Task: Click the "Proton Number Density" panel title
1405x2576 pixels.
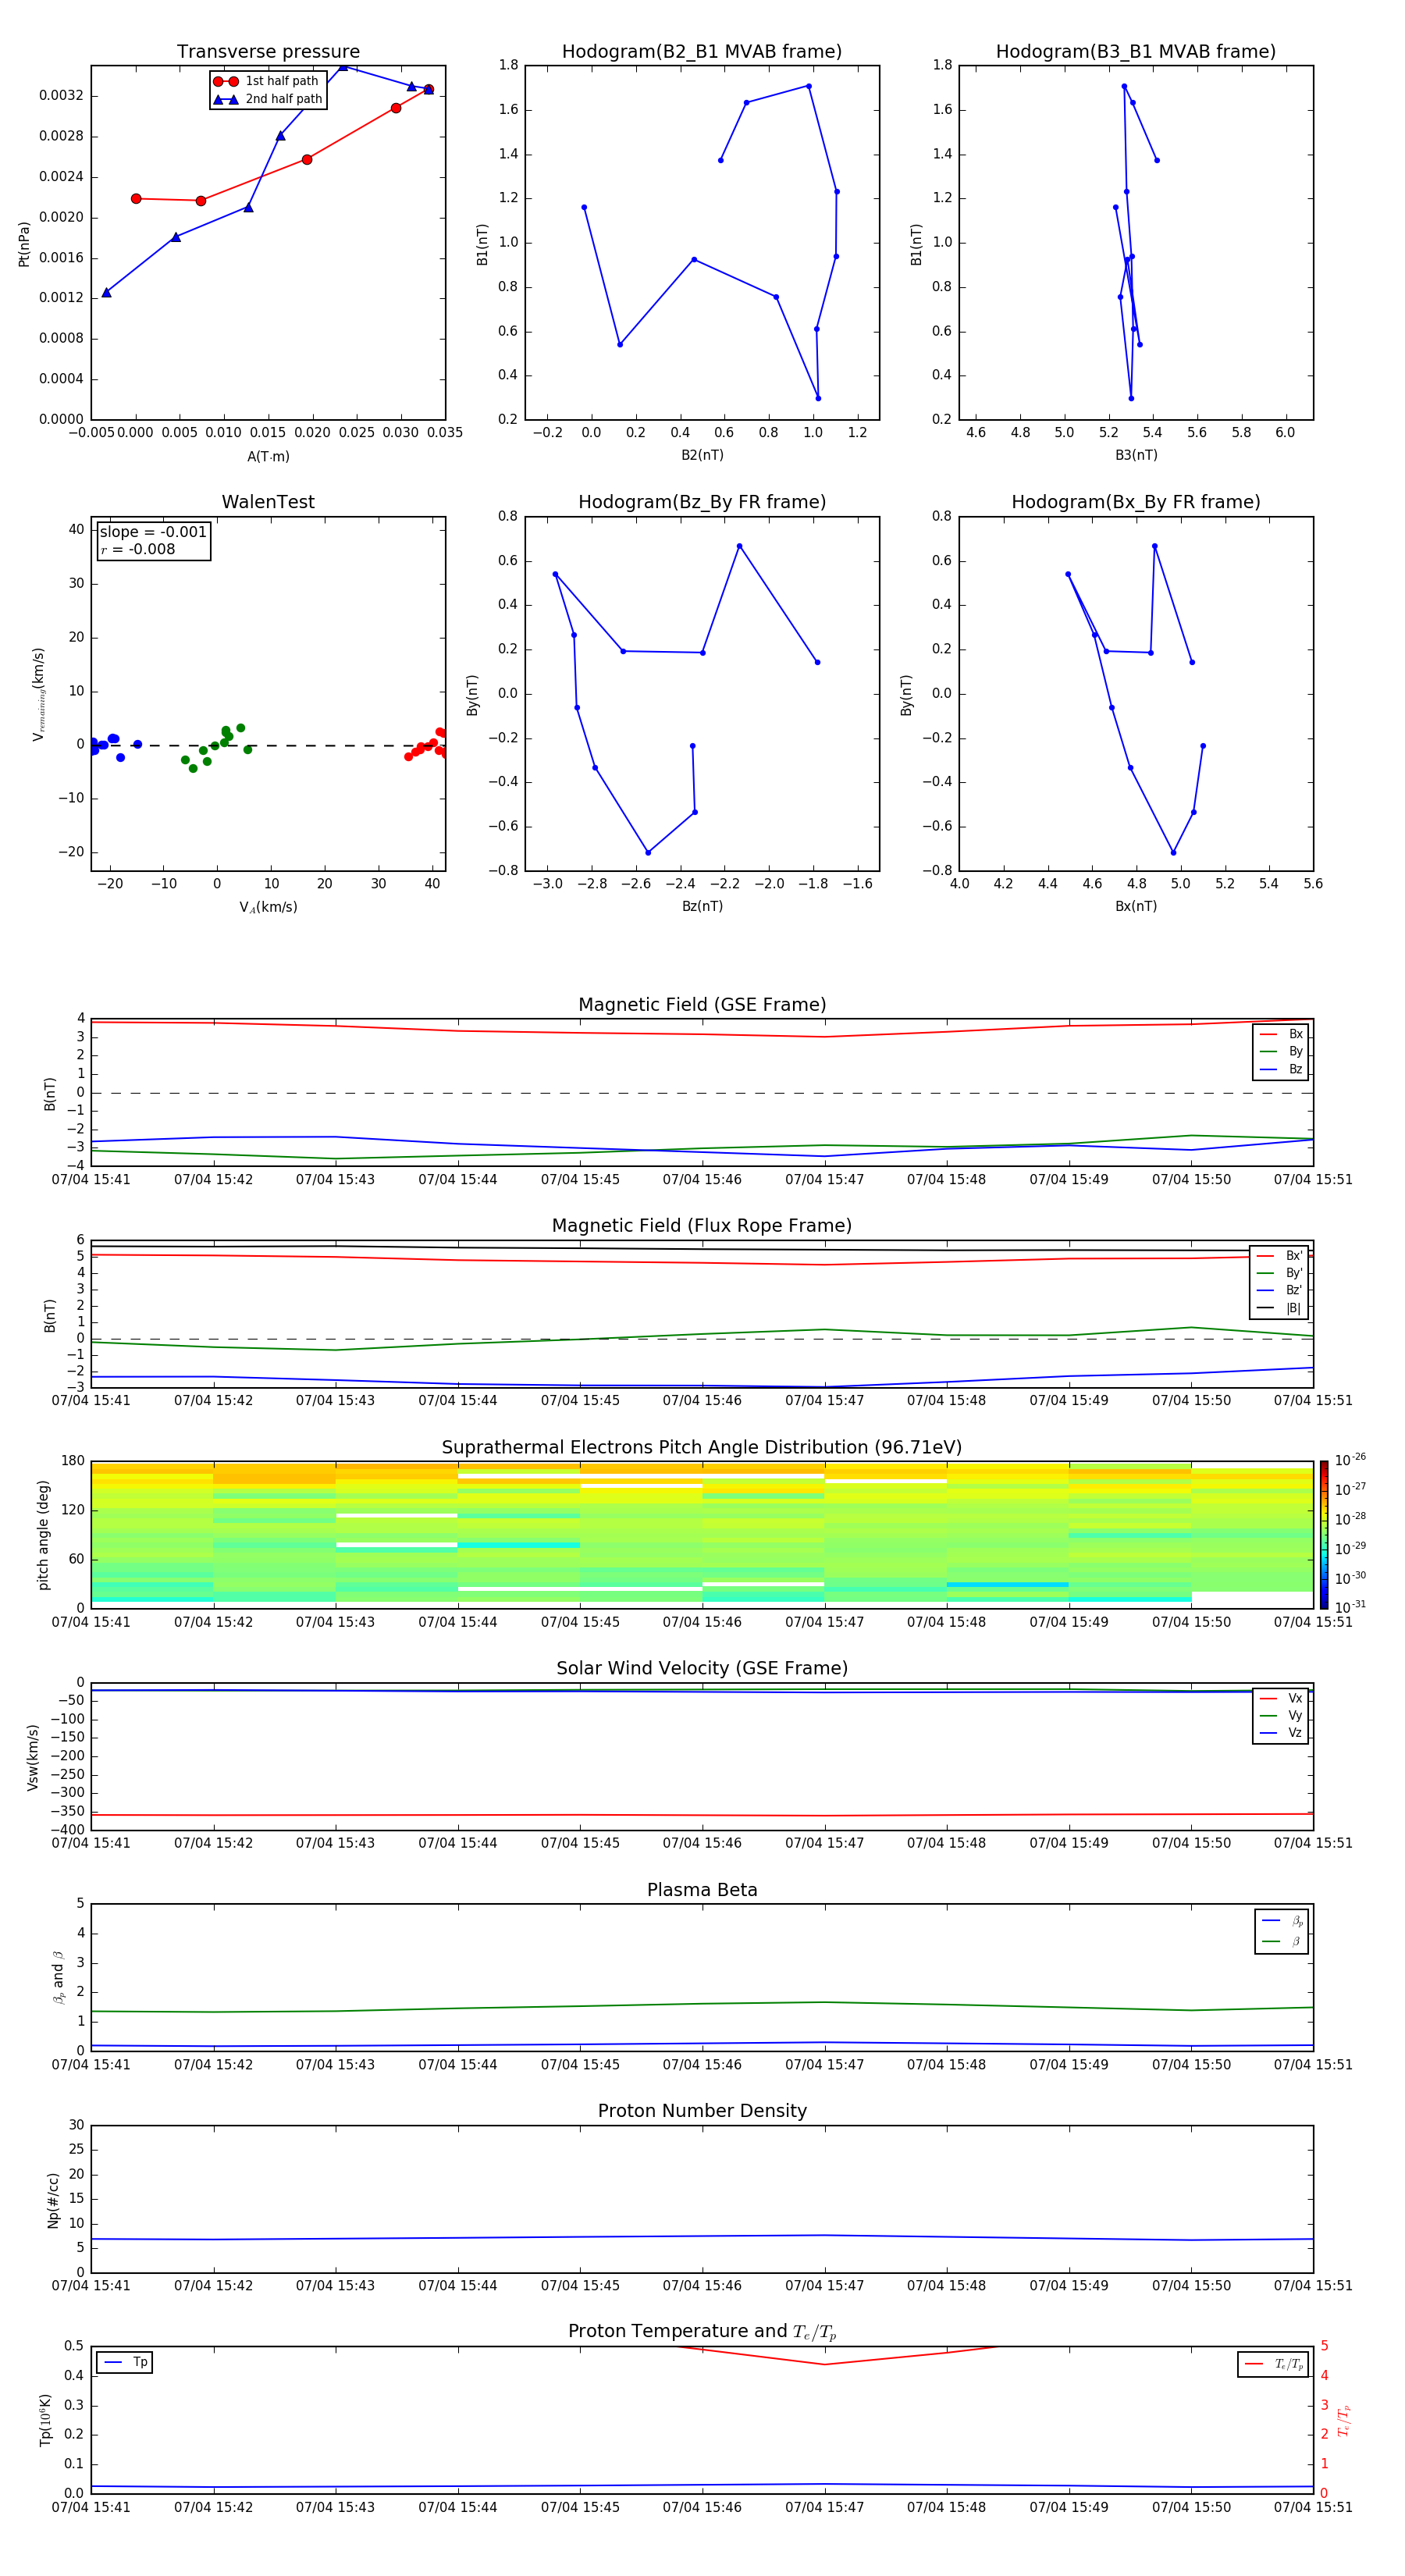Action: pyautogui.click(x=701, y=2110)
